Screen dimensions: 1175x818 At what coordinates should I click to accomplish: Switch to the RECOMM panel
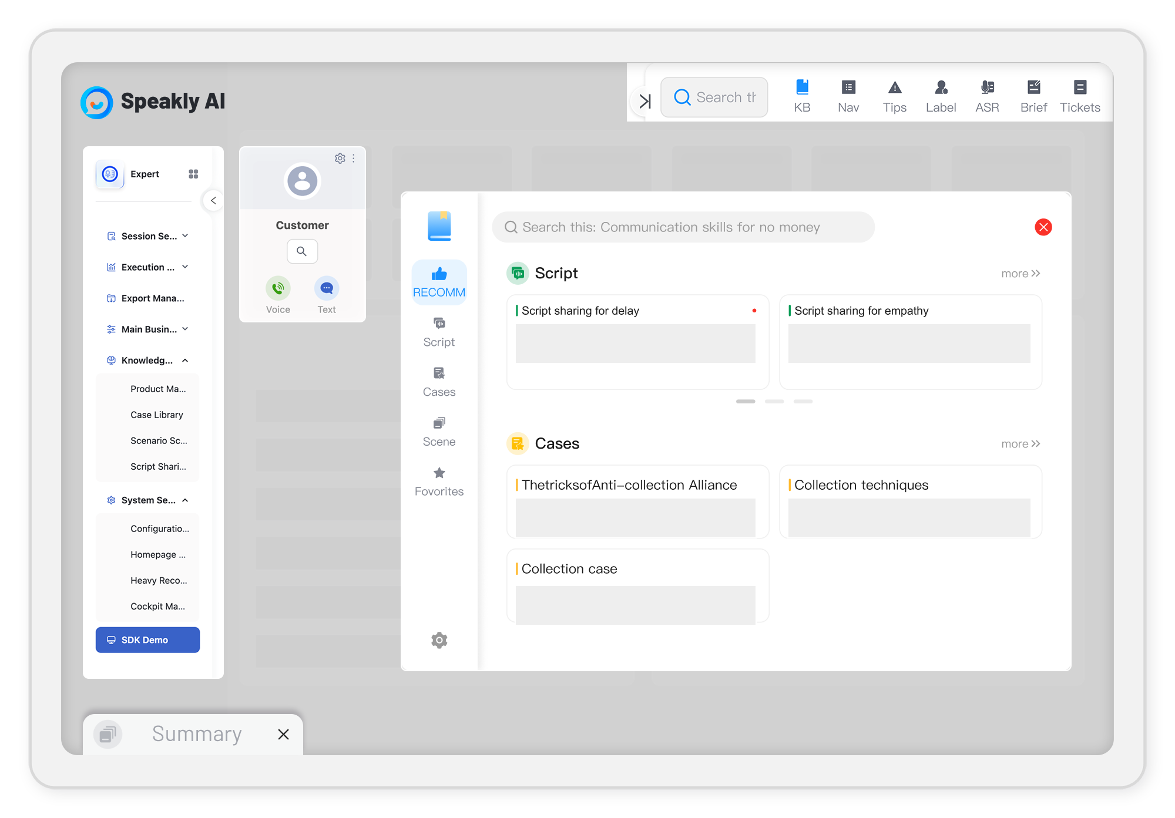439,282
